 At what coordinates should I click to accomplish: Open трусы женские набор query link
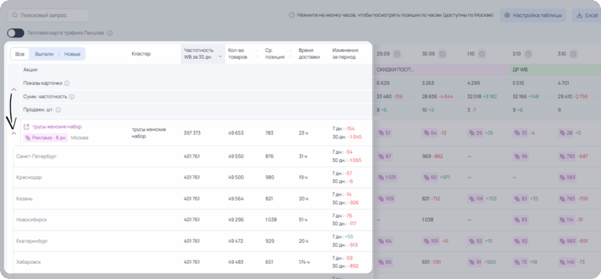click(57, 127)
